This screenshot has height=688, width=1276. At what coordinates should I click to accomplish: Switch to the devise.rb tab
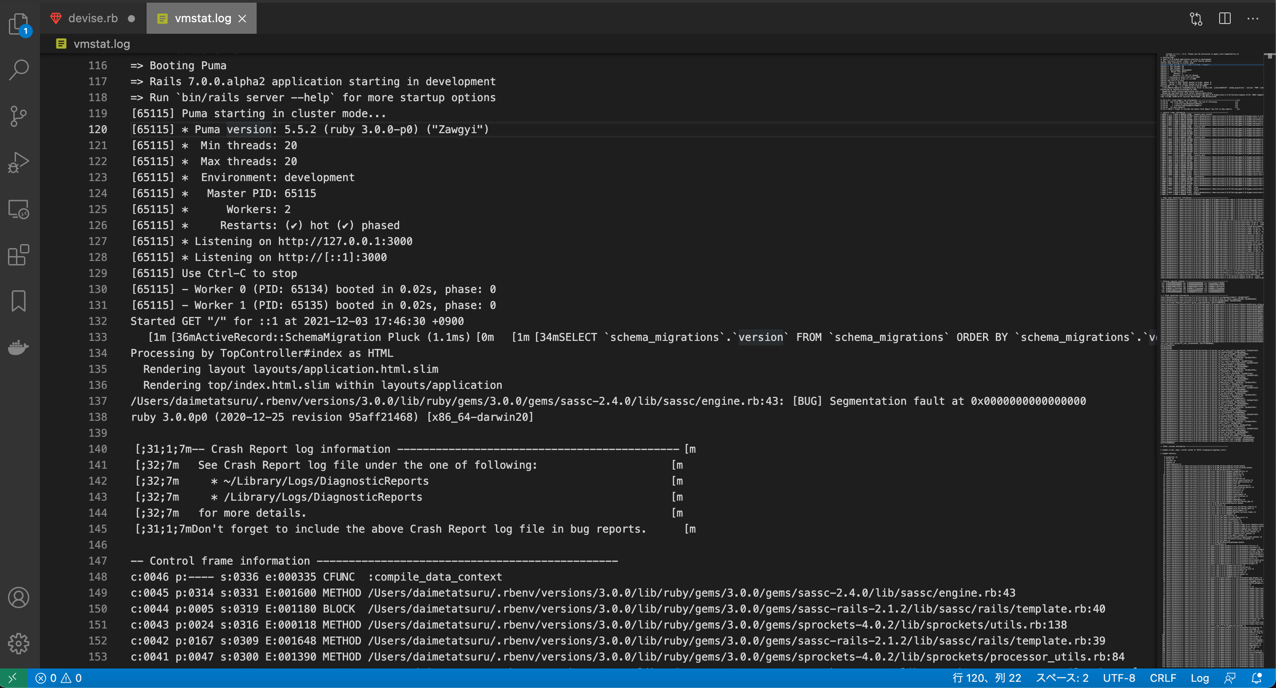pos(93,18)
